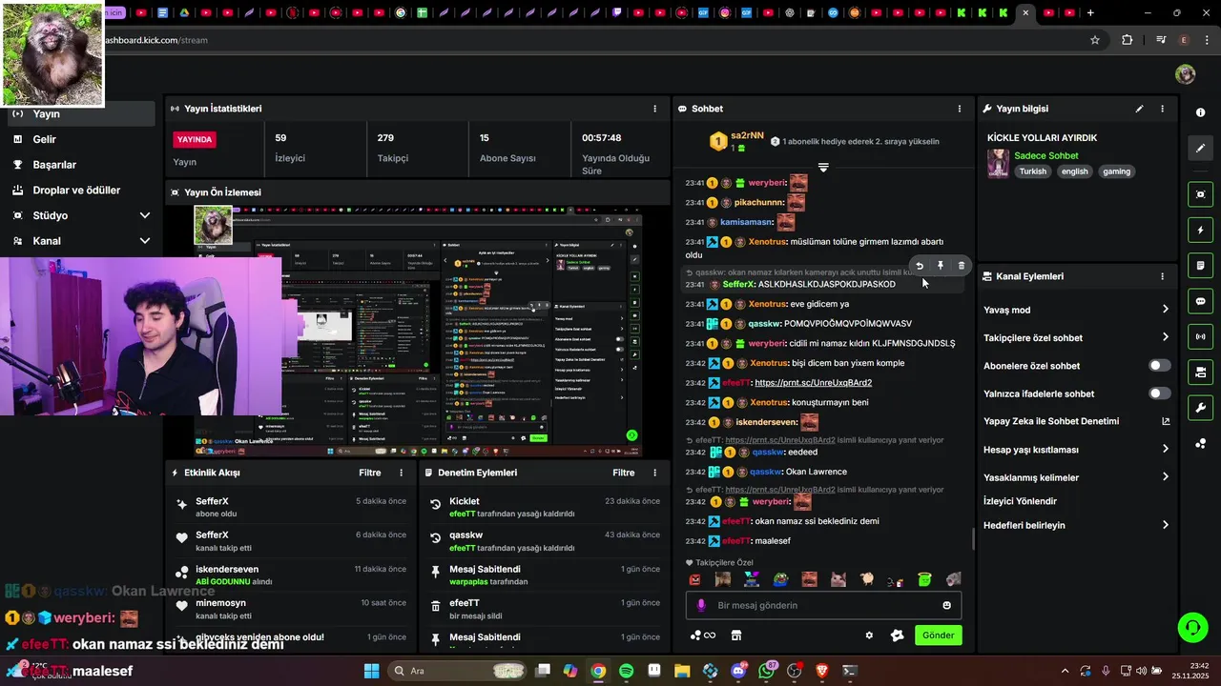
Task: Click the green Gönder send button
Action: 938,636
